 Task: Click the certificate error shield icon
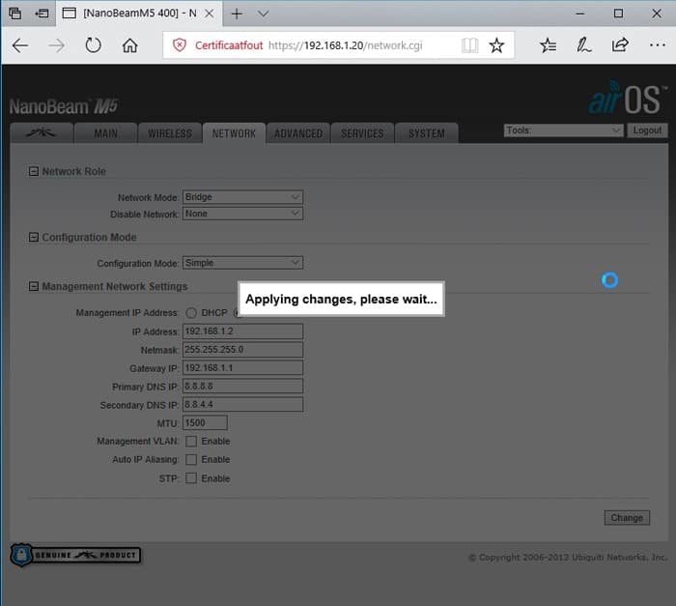click(180, 44)
